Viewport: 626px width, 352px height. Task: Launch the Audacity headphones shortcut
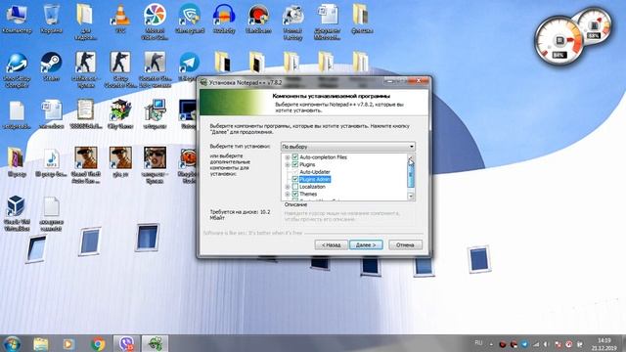coord(224,20)
